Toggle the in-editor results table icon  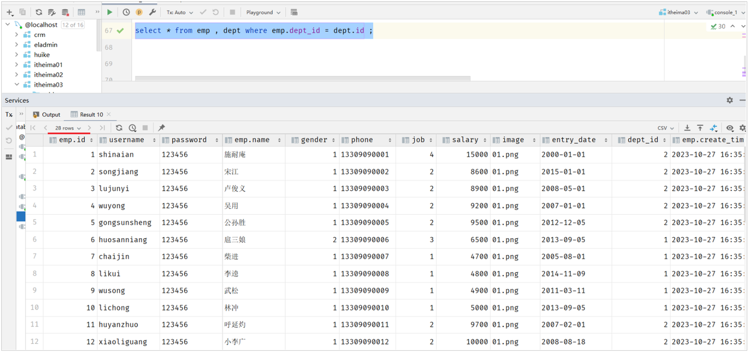point(294,12)
